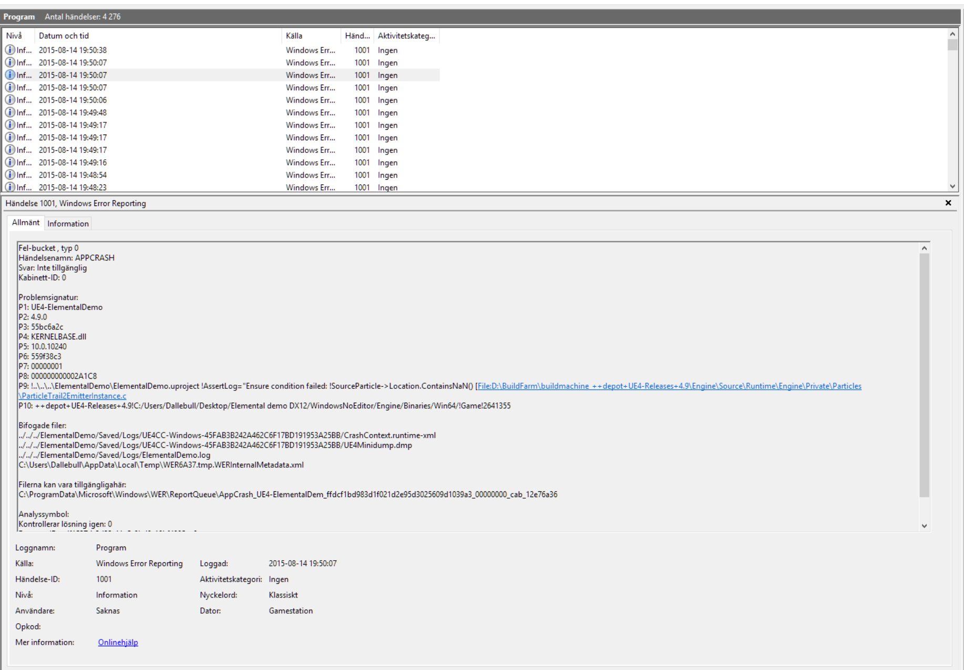The height and width of the screenshot is (670, 964).
Task: Click the Händ... event ID column header
Action: point(357,36)
